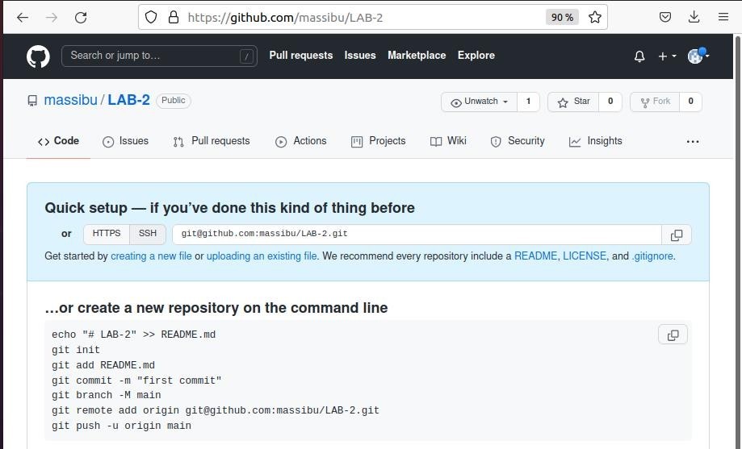This screenshot has width=742, height=449.
Task: Expand the plus create-new dropdown
Action: (x=667, y=56)
